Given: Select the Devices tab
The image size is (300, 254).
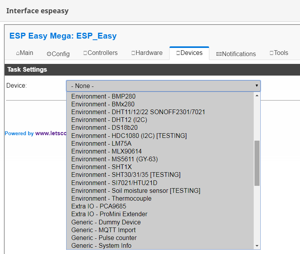Looking at the screenshot, I should [x=189, y=53].
